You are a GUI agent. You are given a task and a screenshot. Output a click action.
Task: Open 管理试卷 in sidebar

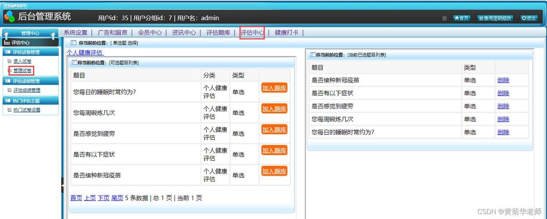point(22,71)
